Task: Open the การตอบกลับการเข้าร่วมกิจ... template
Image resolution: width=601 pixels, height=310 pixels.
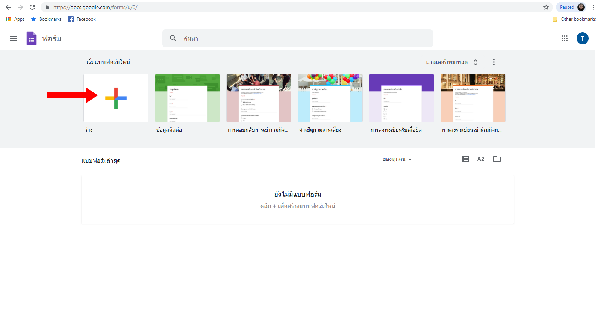Action: tap(259, 98)
